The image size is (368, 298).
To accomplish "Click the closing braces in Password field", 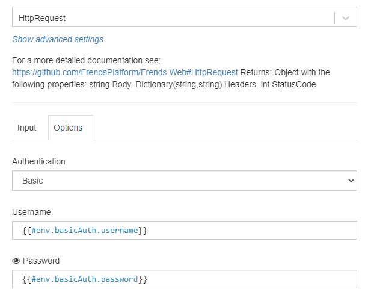I will coord(143,279).
